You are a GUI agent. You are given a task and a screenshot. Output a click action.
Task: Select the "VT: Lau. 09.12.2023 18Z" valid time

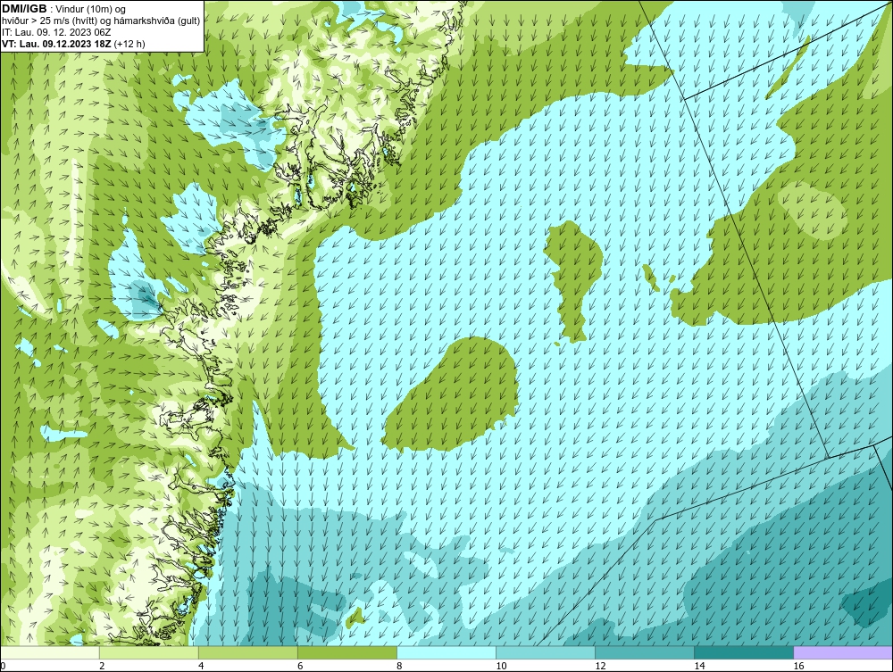click(56, 44)
